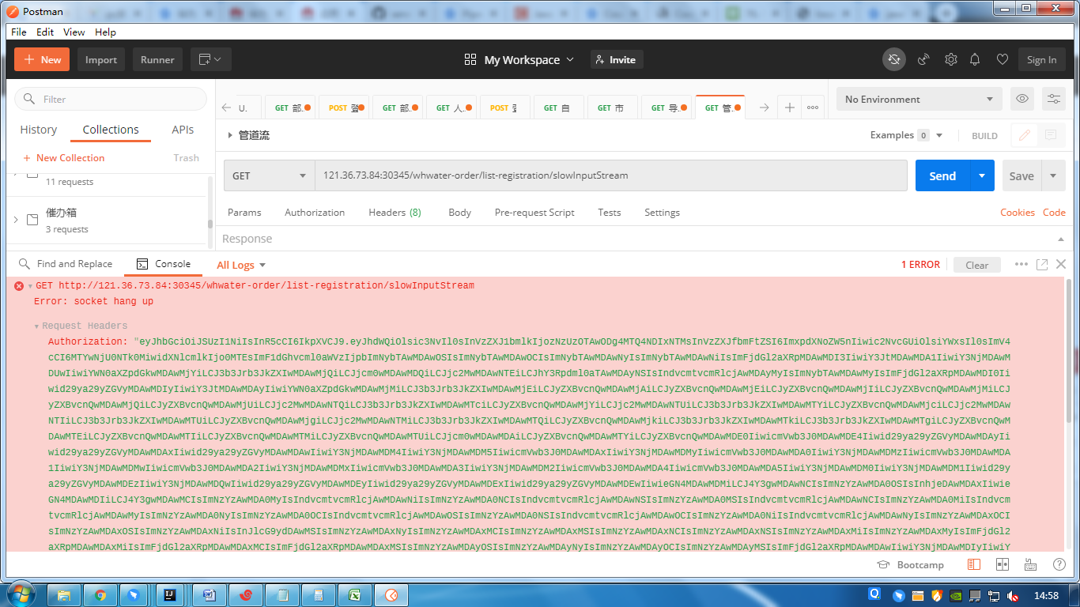The width and height of the screenshot is (1080, 607).
Task: Open the Runner window
Action: (x=157, y=58)
